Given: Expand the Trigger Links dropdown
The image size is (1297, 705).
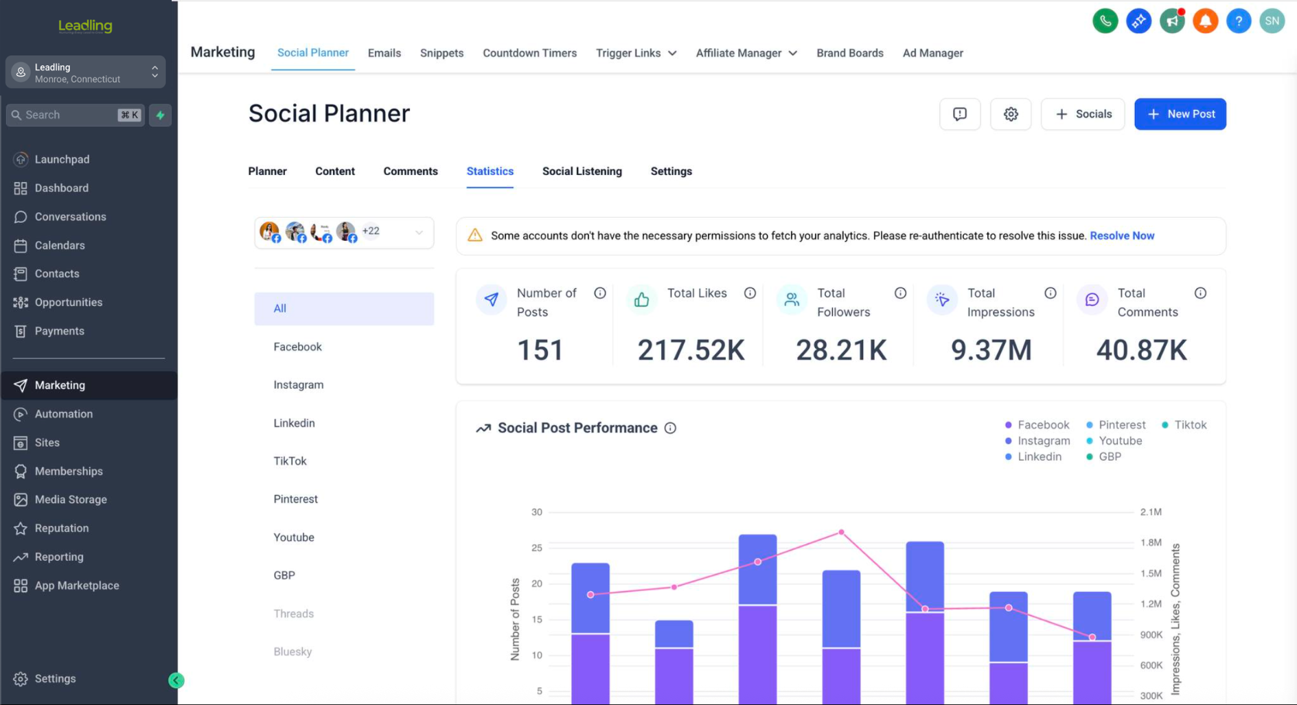Looking at the screenshot, I should [x=636, y=53].
